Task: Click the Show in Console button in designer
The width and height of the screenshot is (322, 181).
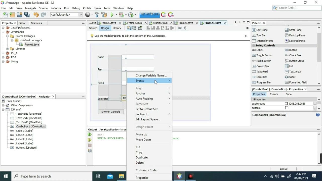Action: (111, 112)
